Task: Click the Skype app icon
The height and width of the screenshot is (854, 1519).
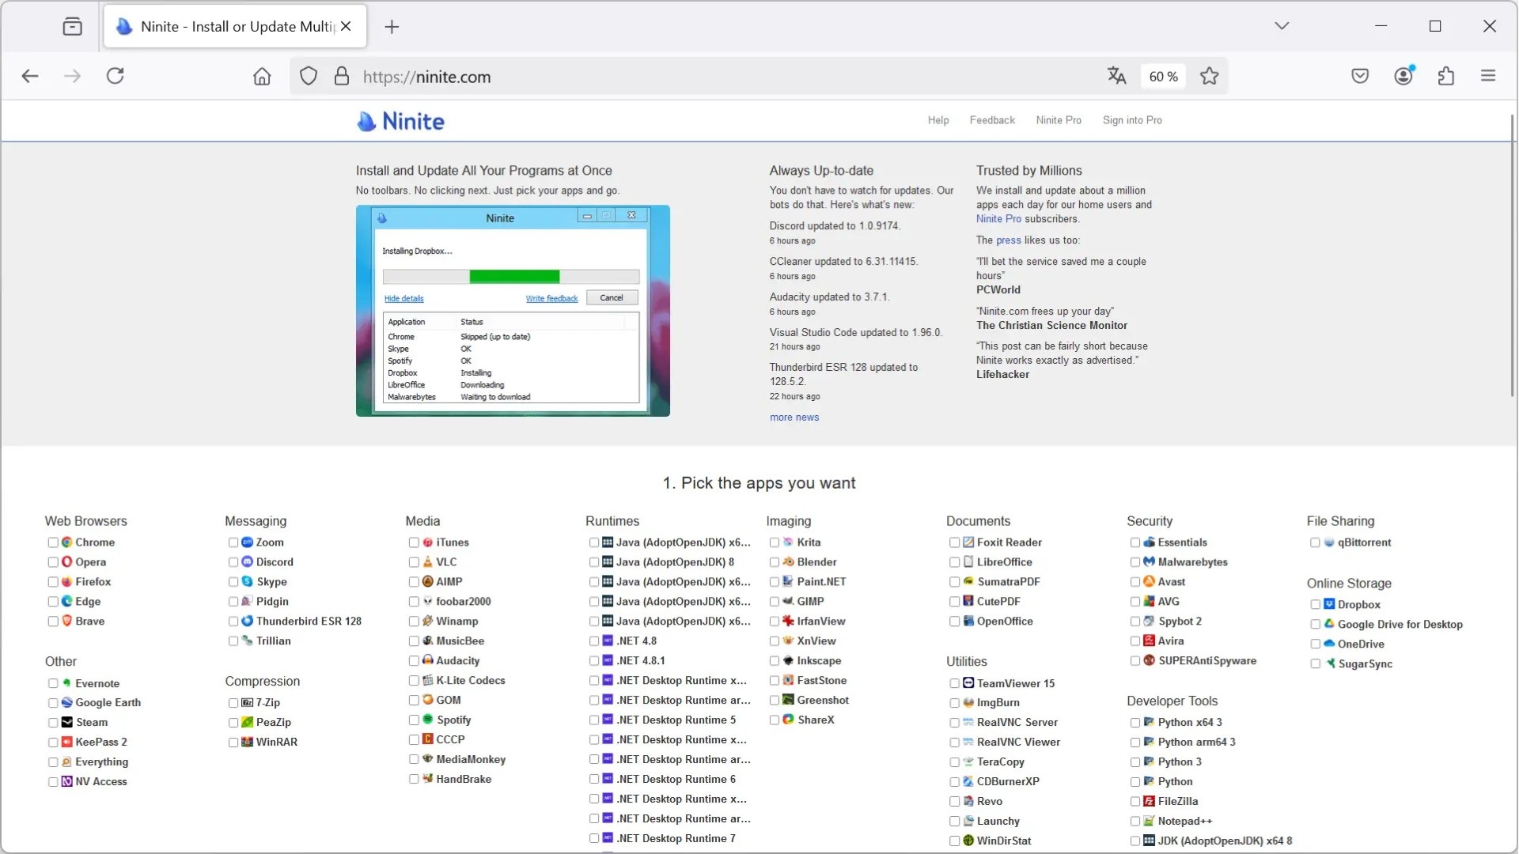Action: (x=247, y=582)
